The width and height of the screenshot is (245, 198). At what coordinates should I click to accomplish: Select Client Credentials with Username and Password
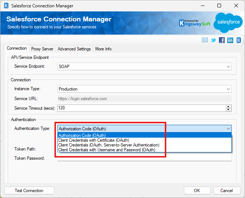click(x=145, y=150)
